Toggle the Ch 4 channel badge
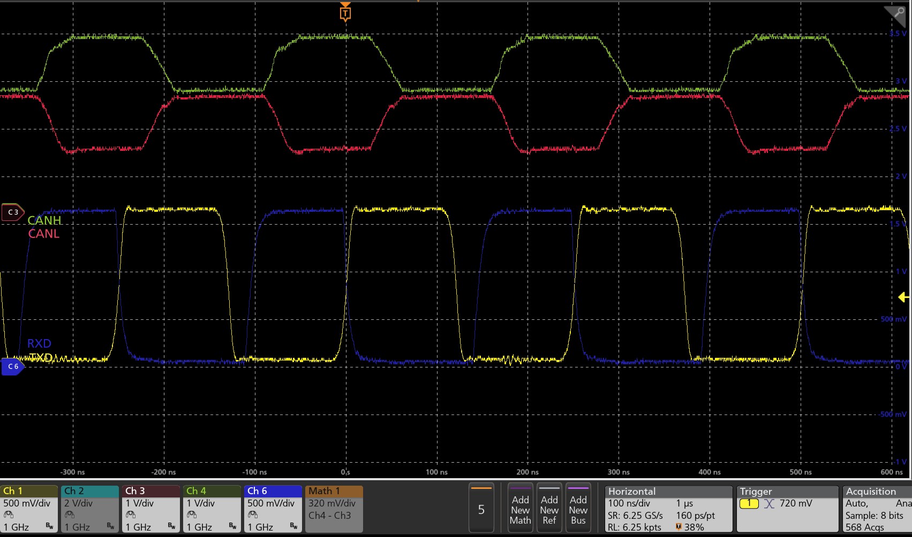 click(x=212, y=509)
